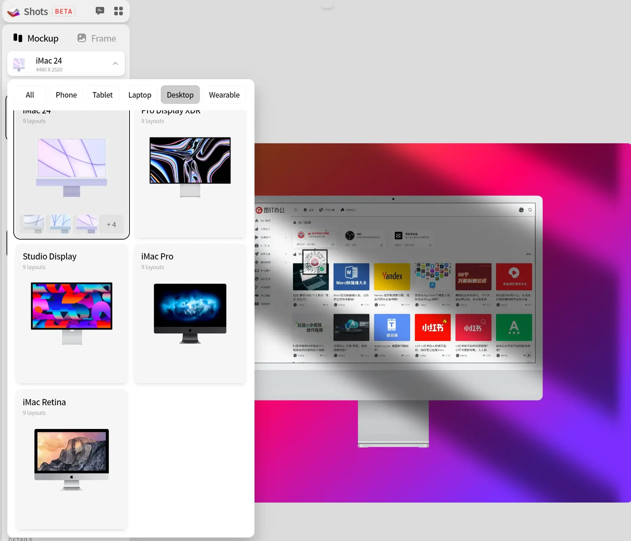Screen dimensions: 631x541
Task: Click the Frame tab's picture icon
Action: pyautogui.click(x=82, y=38)
